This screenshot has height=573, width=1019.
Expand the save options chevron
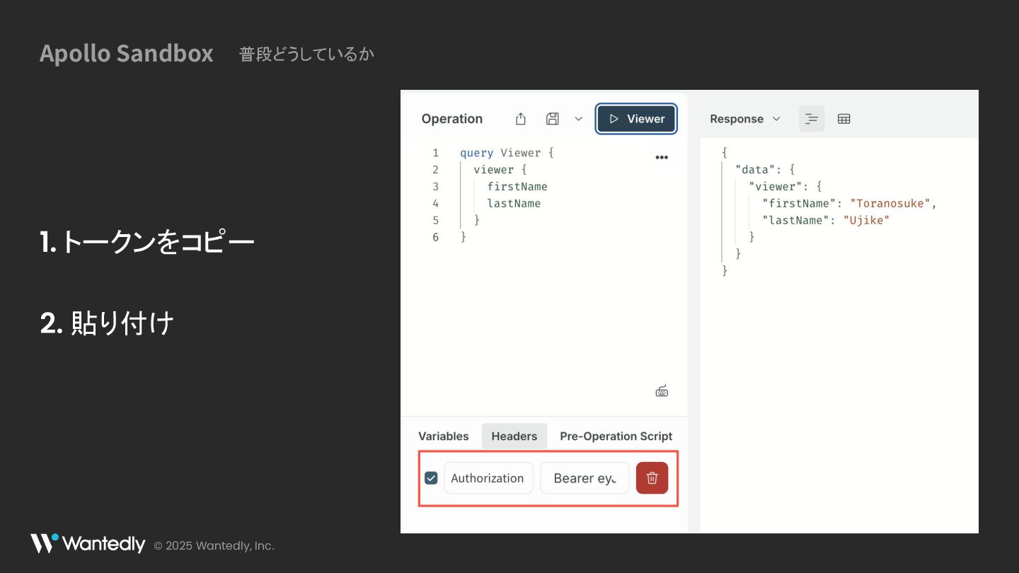tap(578, 119)
